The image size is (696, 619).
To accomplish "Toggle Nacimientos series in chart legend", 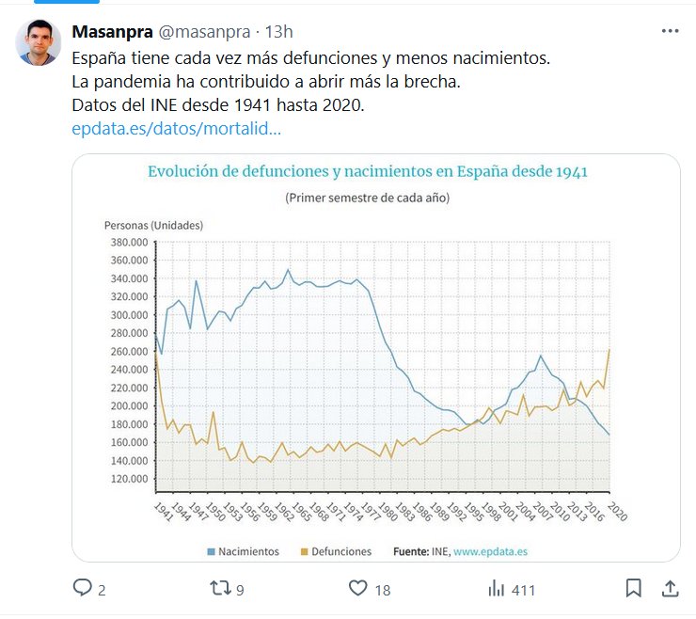I will 248,551.
